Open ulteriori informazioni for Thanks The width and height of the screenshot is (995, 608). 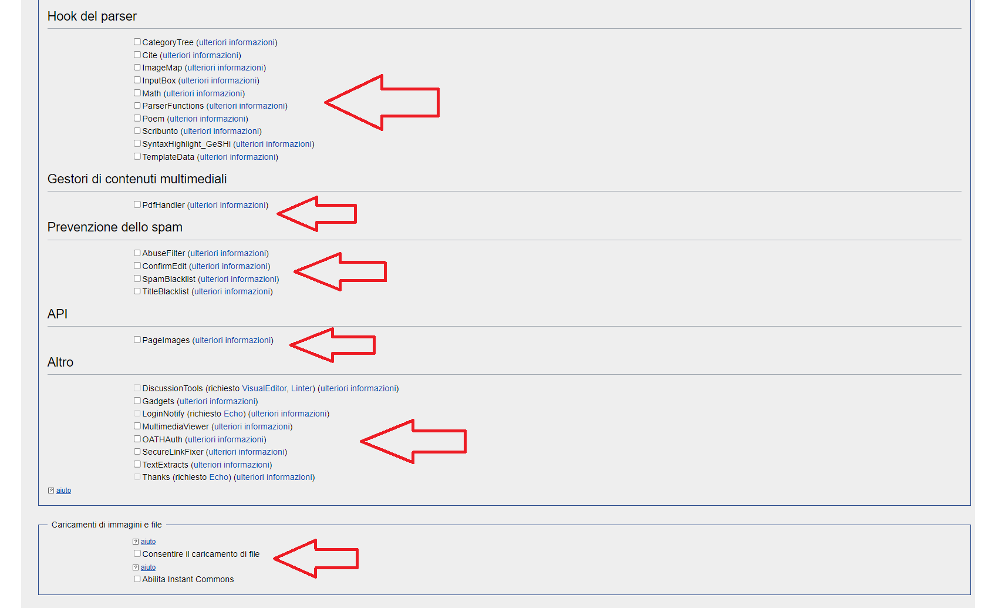(x=275, y=477)
